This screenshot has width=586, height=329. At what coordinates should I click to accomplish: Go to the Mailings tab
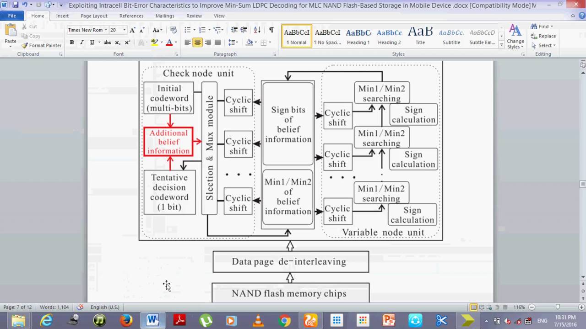click(165, 16)
